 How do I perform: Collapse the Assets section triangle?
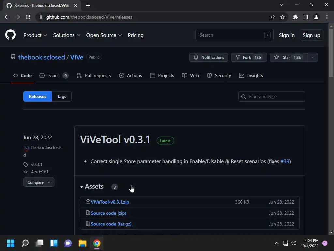(x=81, y=187)
